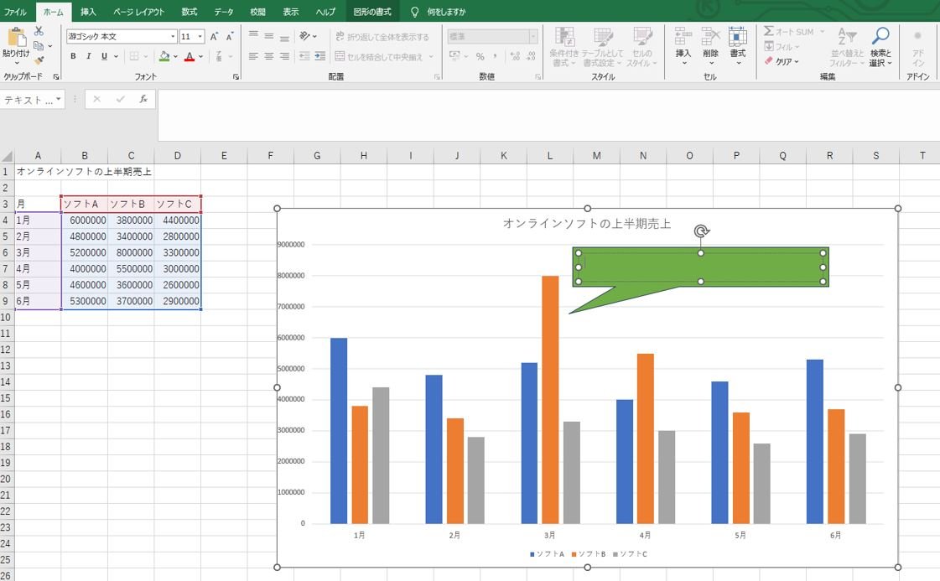Select the Format Painter brush

click(39, 60)
